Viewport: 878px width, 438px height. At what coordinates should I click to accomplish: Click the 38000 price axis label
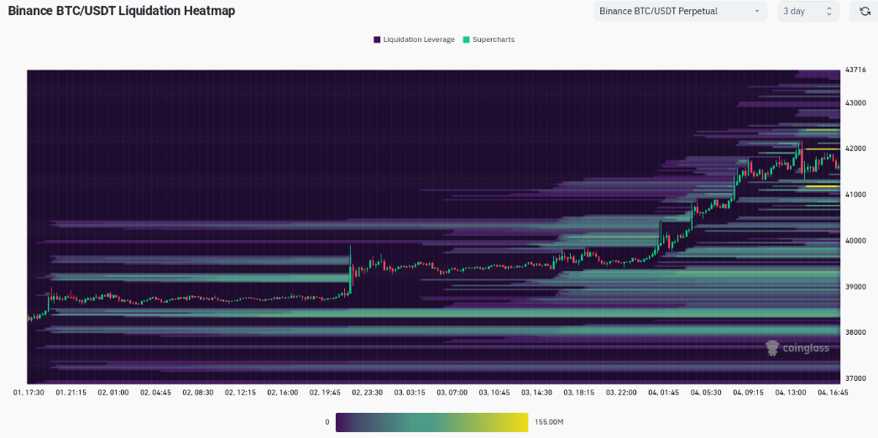(855, 332)
